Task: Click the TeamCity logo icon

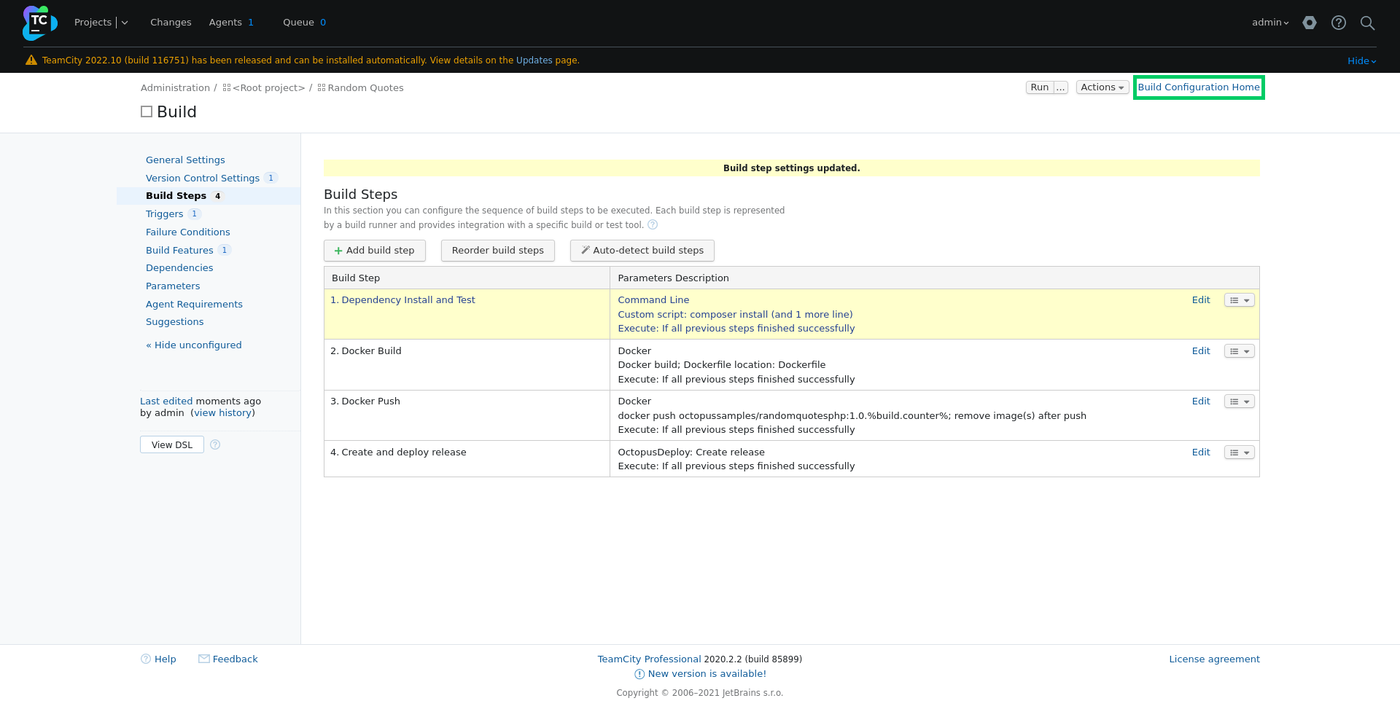Action: [39, 23]
